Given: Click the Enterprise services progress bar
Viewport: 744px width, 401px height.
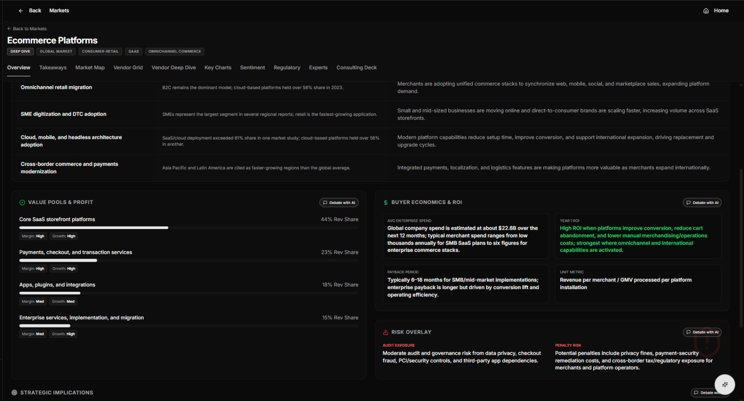Looking at the screenshot, I should pos(189,326).
